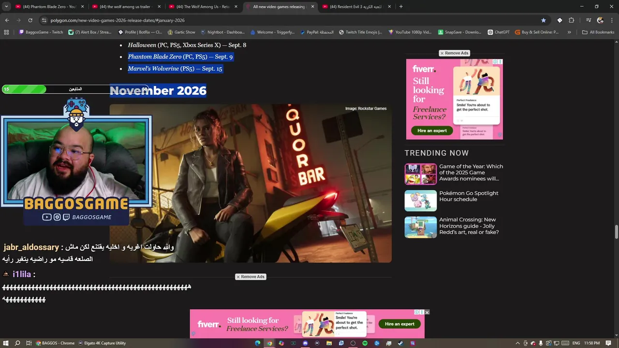Image resolution: width=619 pixels, height=348 pixels.
Task: Go back in the browser
Action: coord(7,20)
